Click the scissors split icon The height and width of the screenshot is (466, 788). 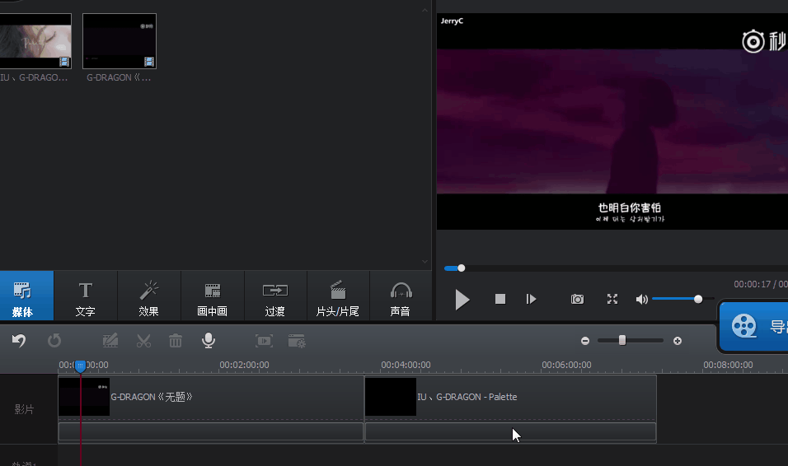143,341
